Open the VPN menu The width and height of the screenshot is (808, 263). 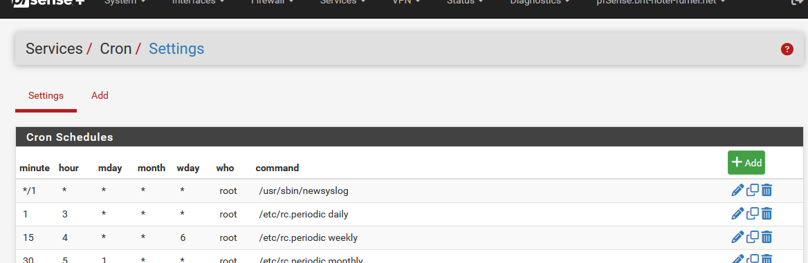coord(406,3)
